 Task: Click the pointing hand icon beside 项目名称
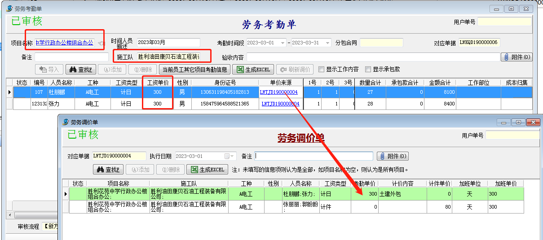click(x=100, y=43)
